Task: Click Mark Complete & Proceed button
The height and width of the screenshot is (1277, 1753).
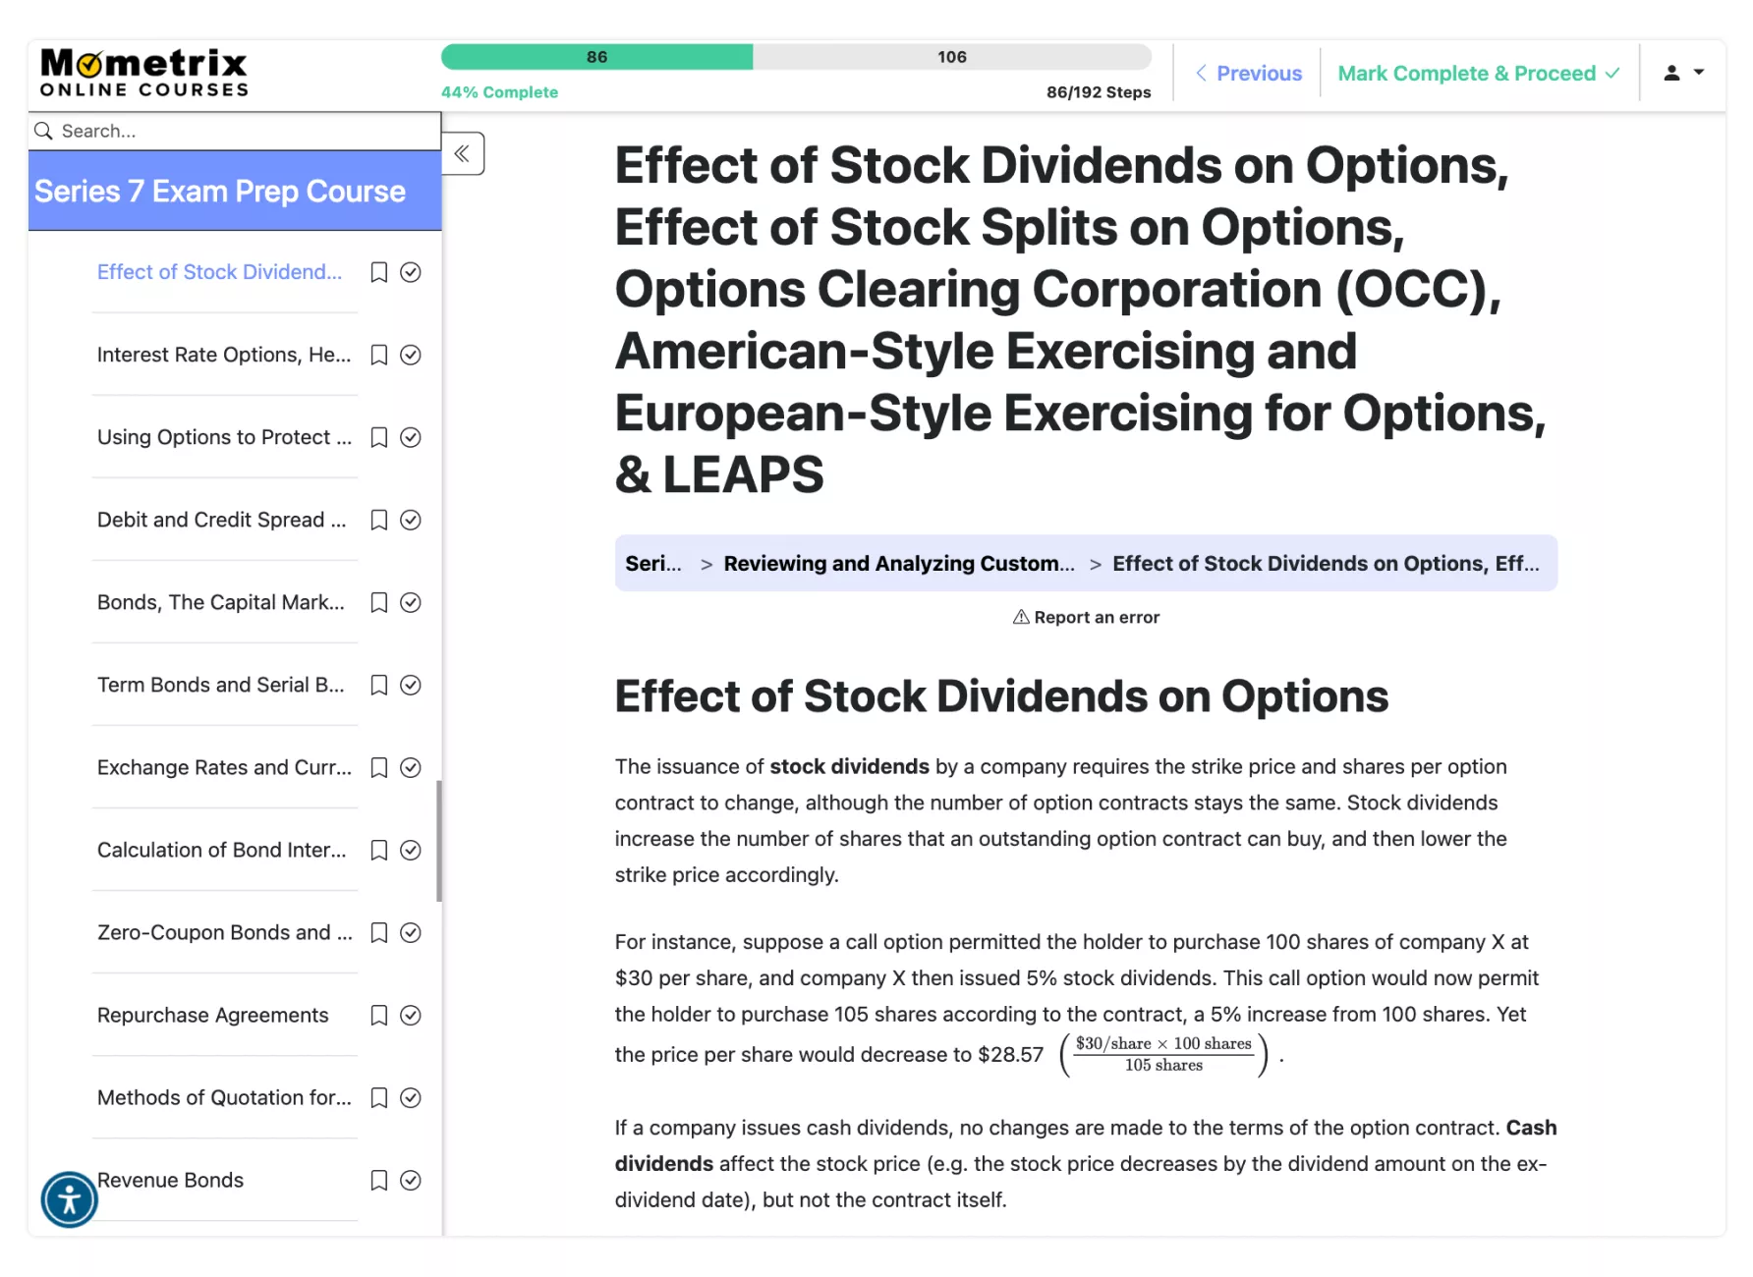Action: coord(1478,73)
